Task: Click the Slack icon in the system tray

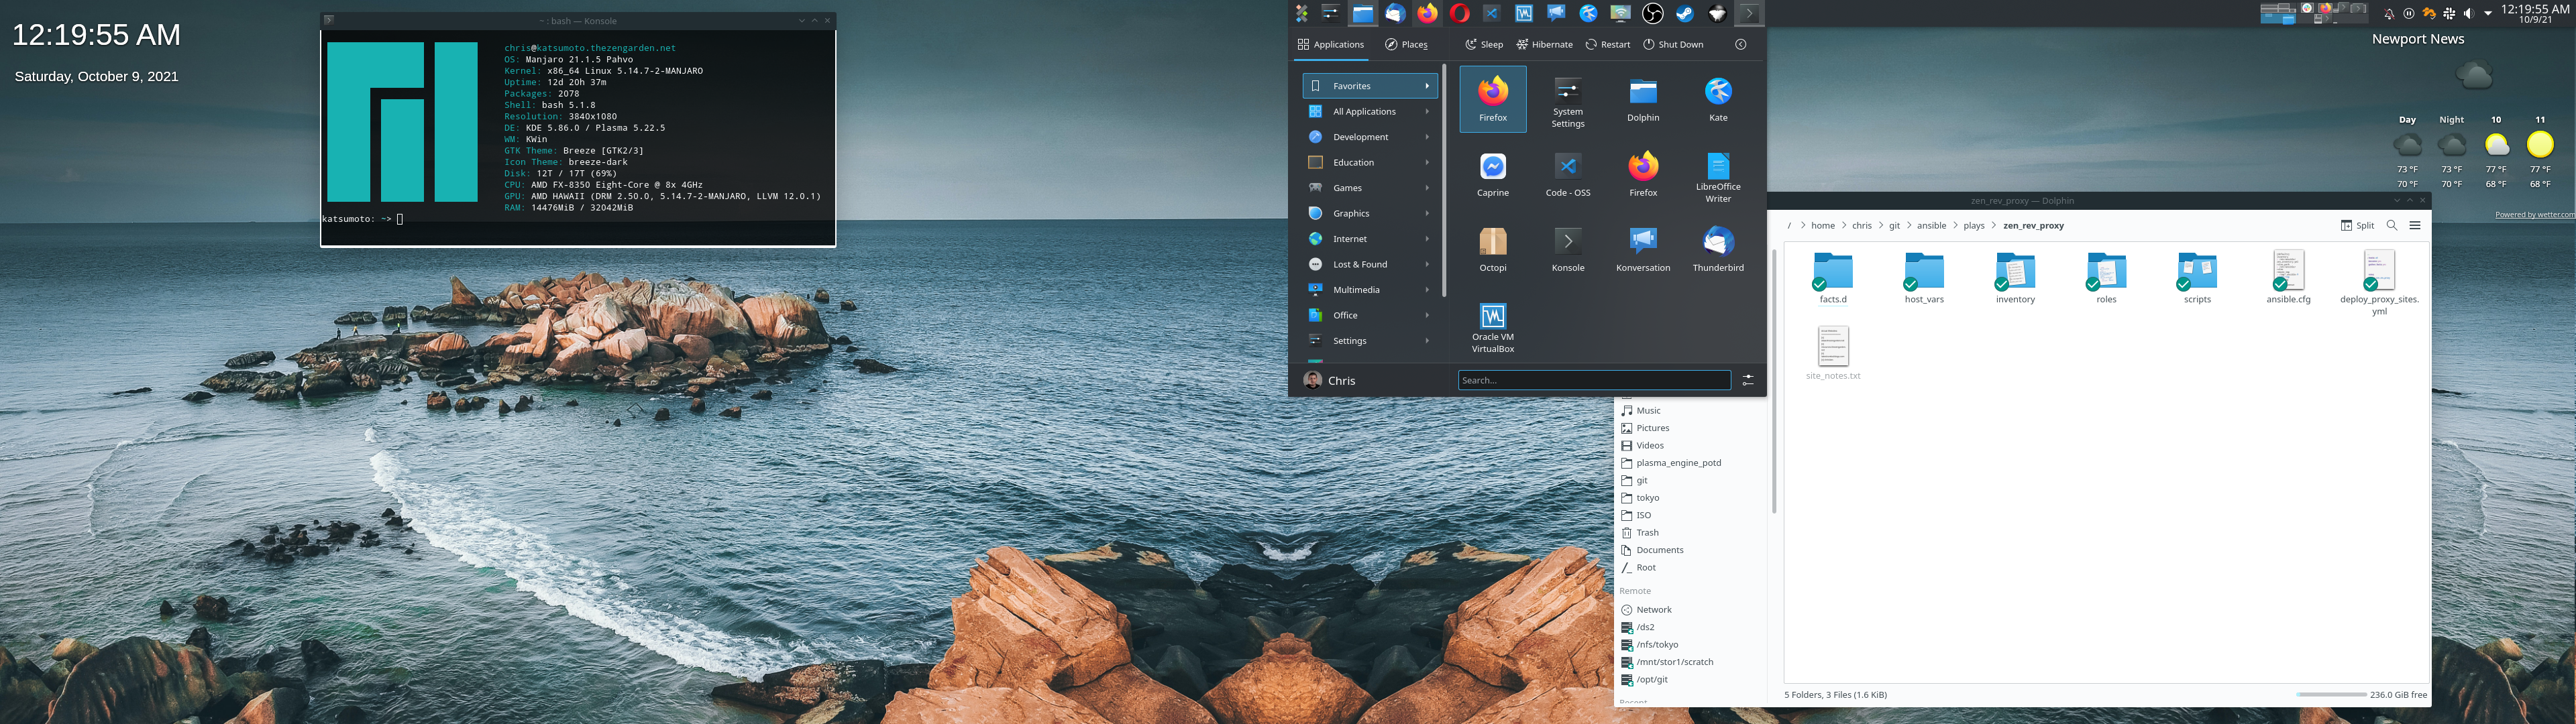Action: [x=2449, y=13]
